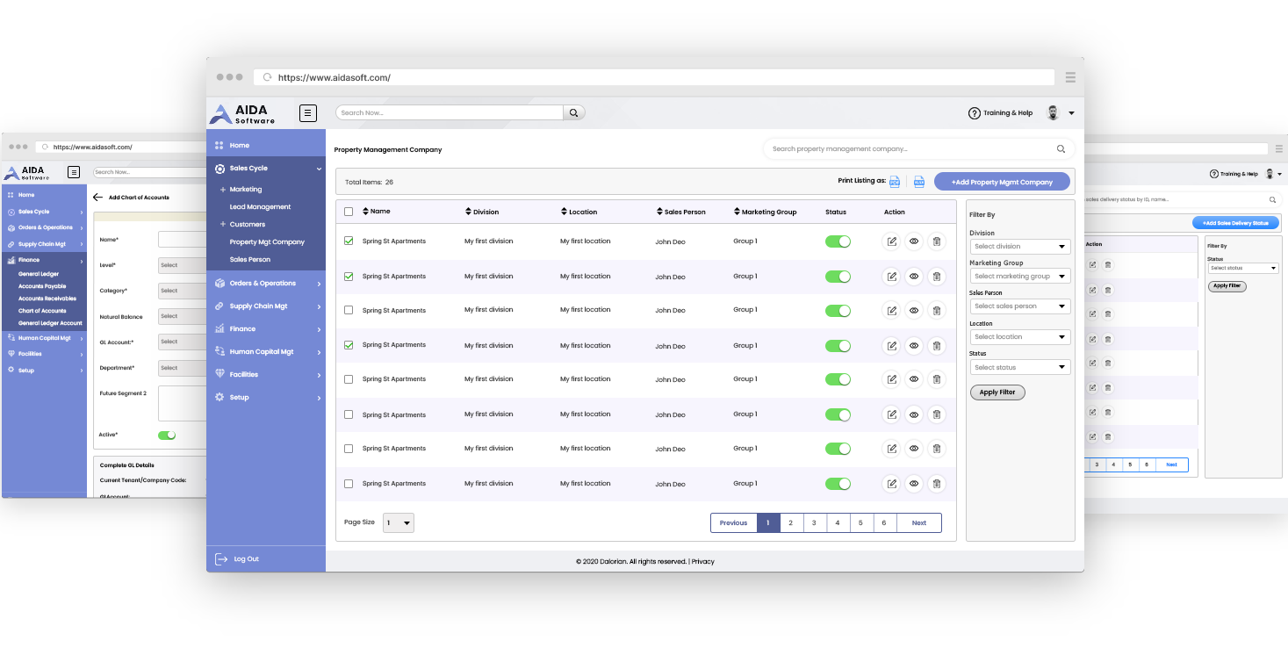This screenshot has width=1288, height=648.
Task: Check the select-all checkbox in table header
Action: [349, 212]
